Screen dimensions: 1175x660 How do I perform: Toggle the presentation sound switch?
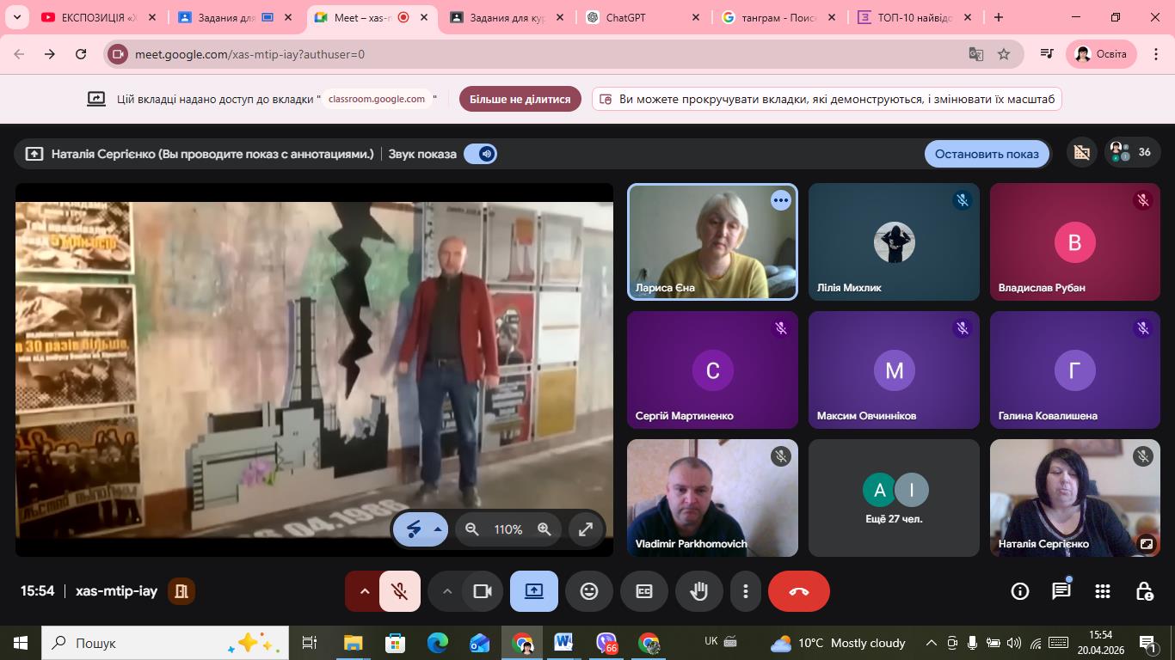pyautogui.click(x=480, y=154)
